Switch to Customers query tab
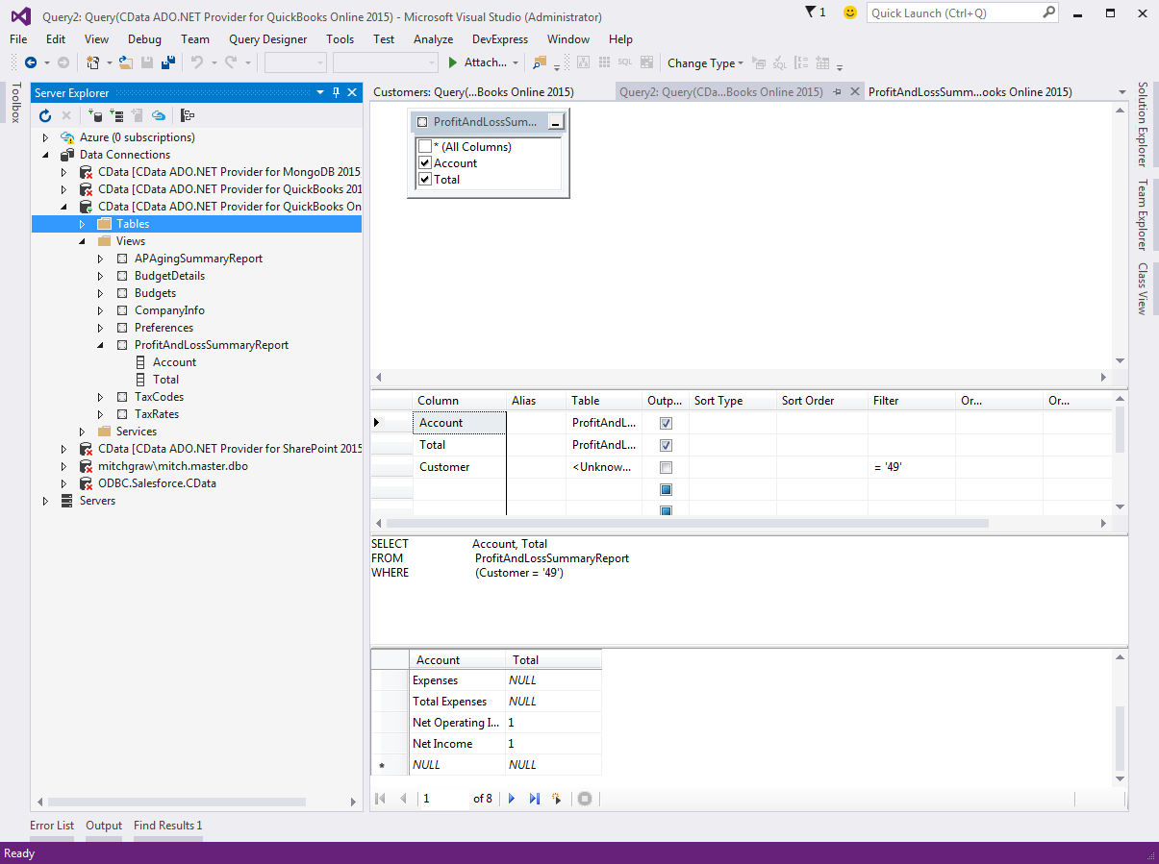1159x864 pixels. pos(473,92)
